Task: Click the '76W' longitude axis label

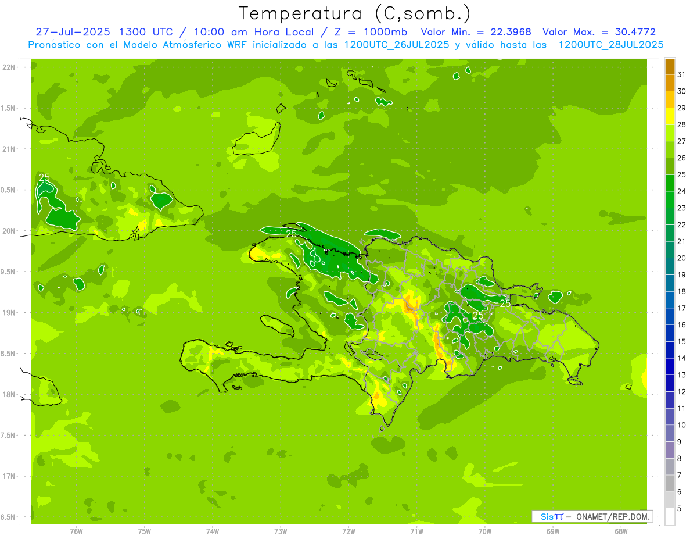Action: click(76, 531)
